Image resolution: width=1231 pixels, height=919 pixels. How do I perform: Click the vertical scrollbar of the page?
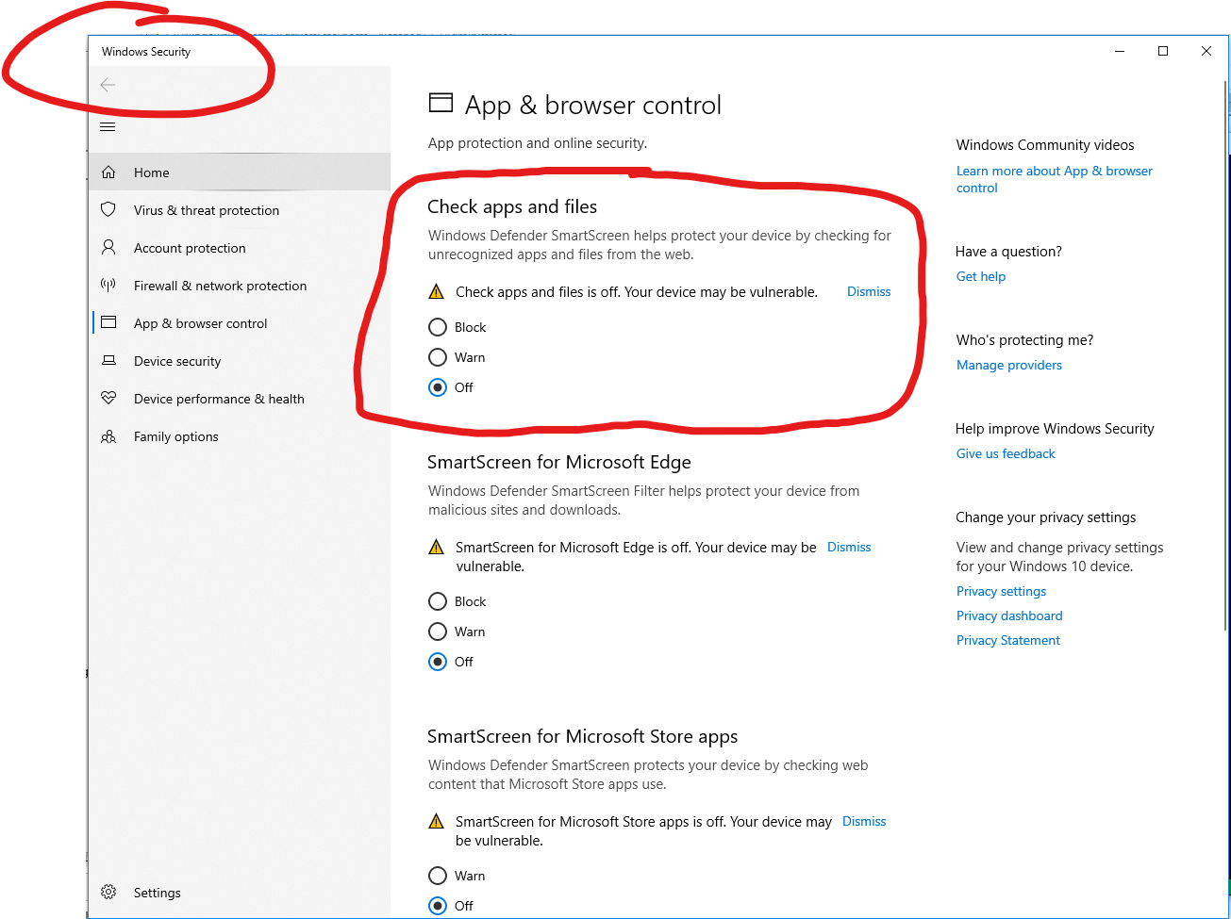click(x=1225, y=358)
